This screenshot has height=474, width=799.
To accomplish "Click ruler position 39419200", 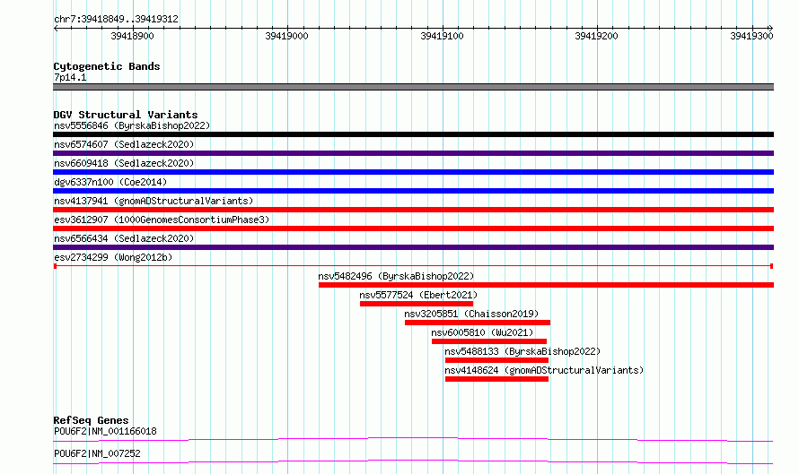I will click(596, 36).
